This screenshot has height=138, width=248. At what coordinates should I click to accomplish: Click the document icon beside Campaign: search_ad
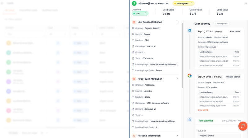coord(133,46)
